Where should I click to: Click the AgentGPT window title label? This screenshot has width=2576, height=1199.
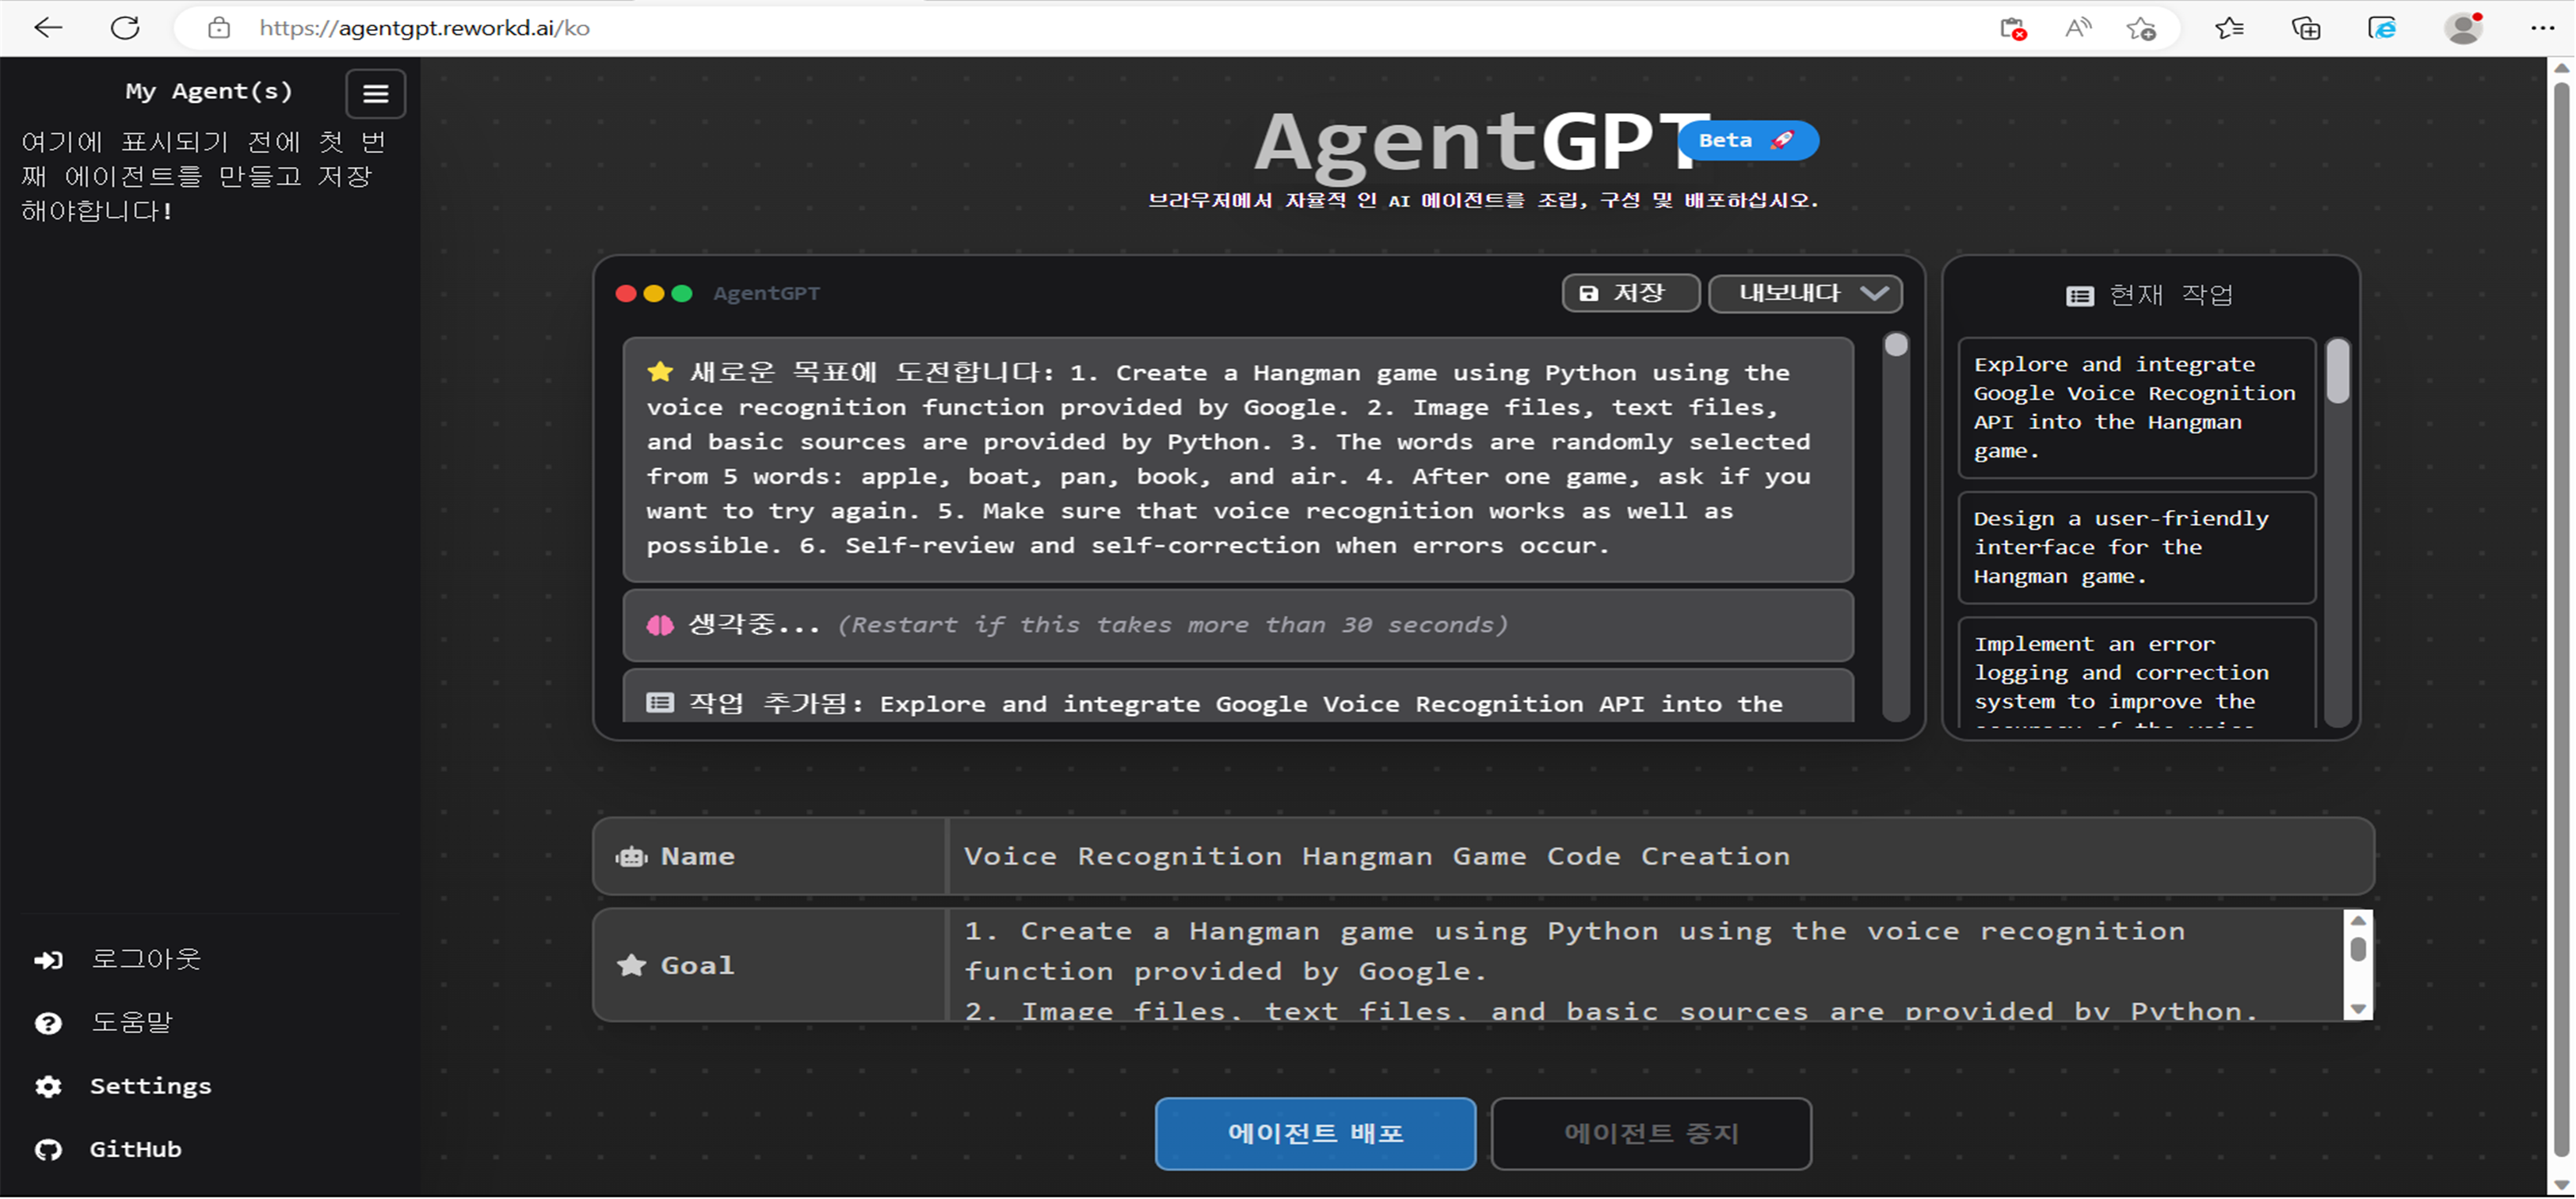766,293
